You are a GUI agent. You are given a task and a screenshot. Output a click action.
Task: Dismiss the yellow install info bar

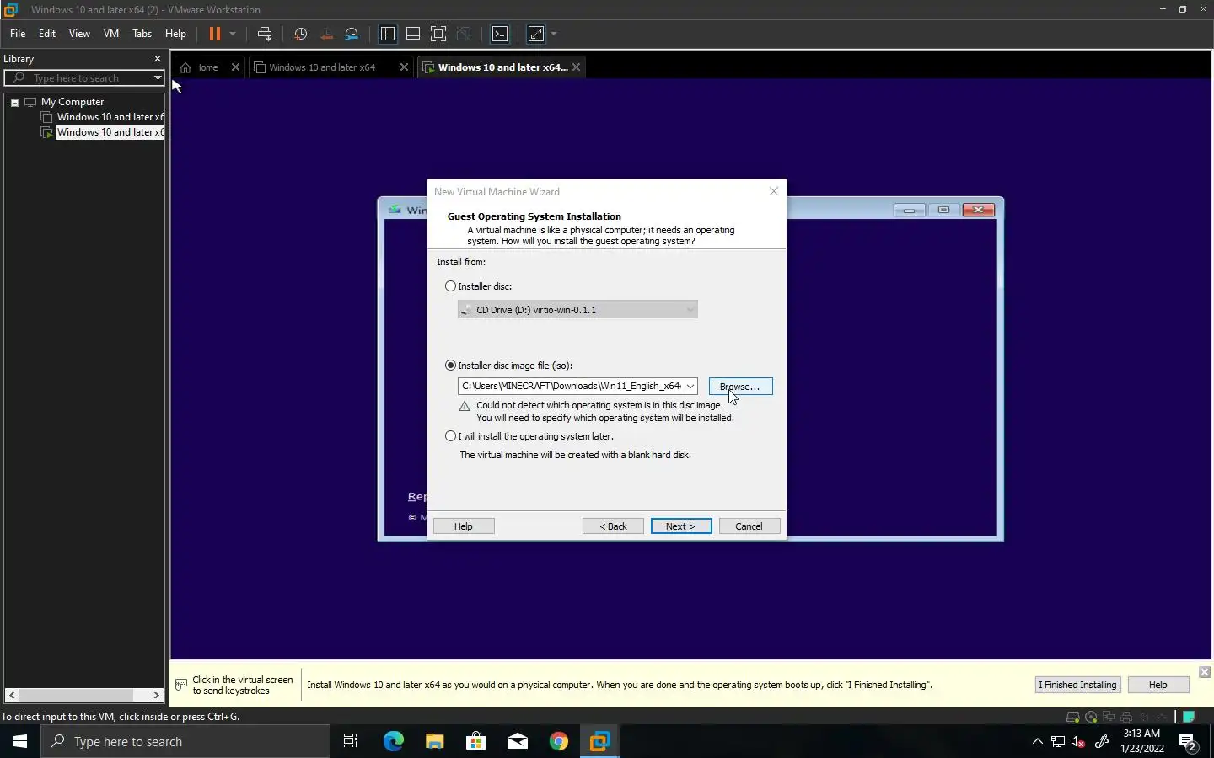tap(1205, 672)
